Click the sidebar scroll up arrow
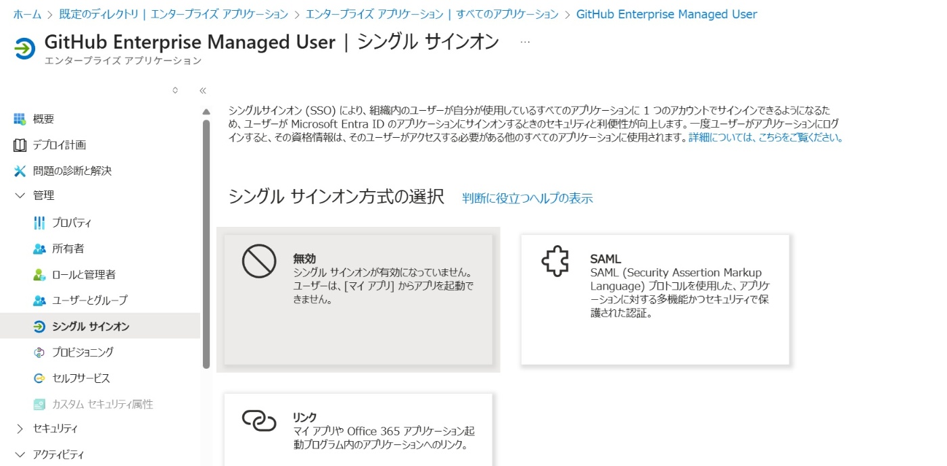This screenshot has height=466, width=947. [206, 112]
